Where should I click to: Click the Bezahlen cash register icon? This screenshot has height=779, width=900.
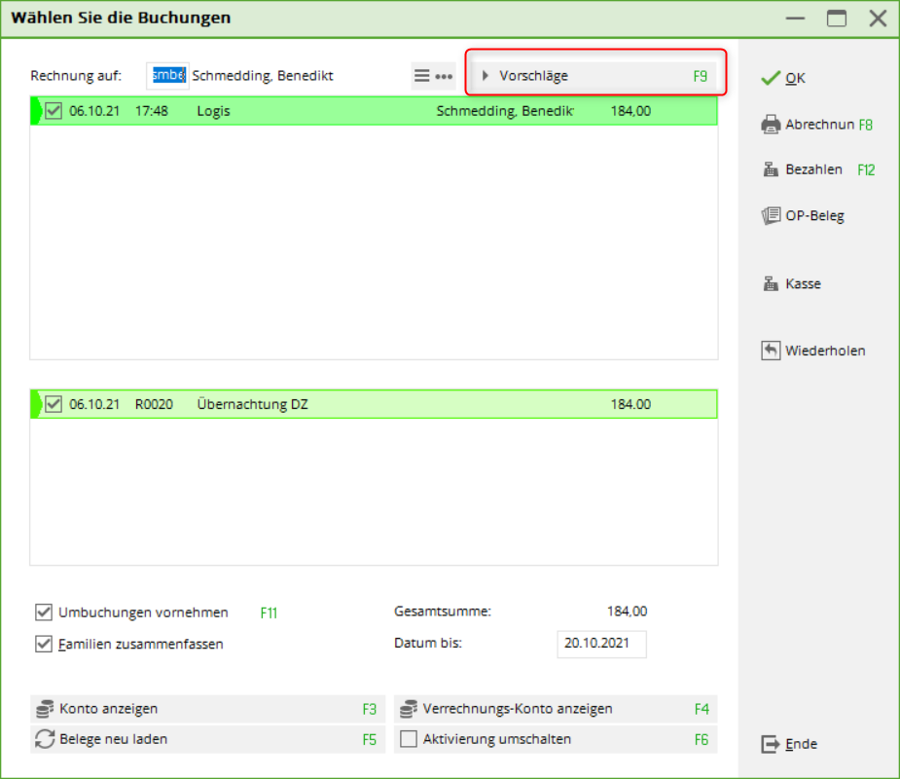point(771,169)
